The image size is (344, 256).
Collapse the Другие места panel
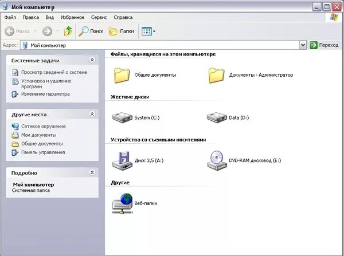coord(92,114)
